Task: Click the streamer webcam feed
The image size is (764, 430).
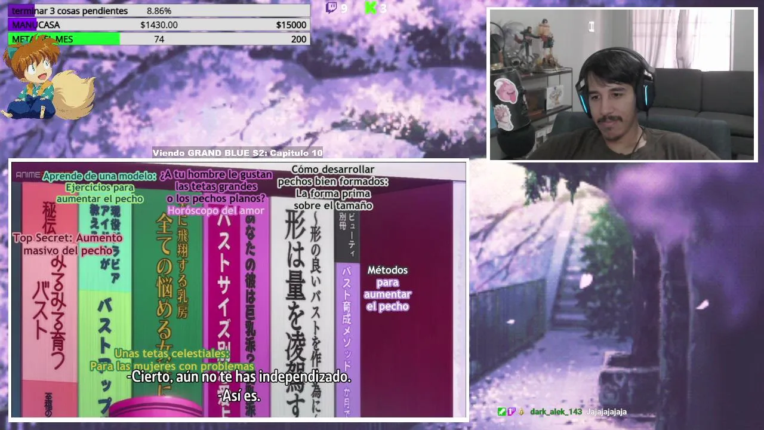Action: click(623, 85)
